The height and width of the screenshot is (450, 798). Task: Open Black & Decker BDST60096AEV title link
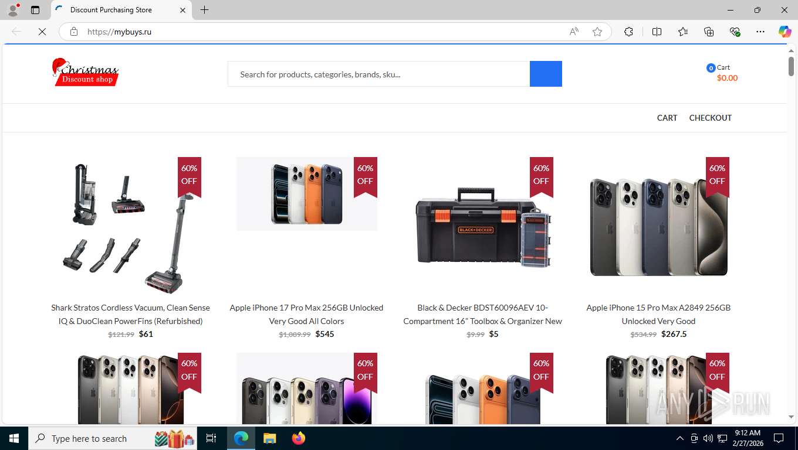tap(482, 314)
